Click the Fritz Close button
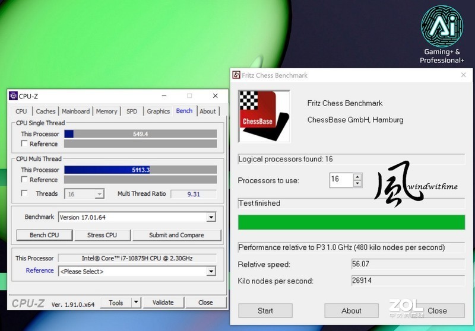The width and height of the screenshot is (475, 331). click(438, 311)
